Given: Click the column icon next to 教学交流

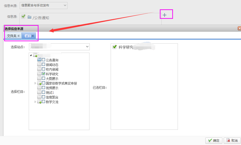Looking at the screenshot, I should tap(39, 102).
